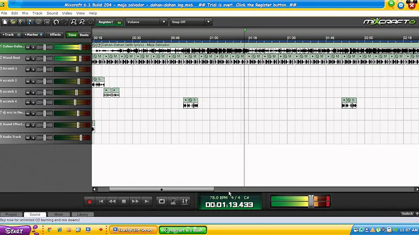
Task: Solo the Audio Track
Action: 33,138
